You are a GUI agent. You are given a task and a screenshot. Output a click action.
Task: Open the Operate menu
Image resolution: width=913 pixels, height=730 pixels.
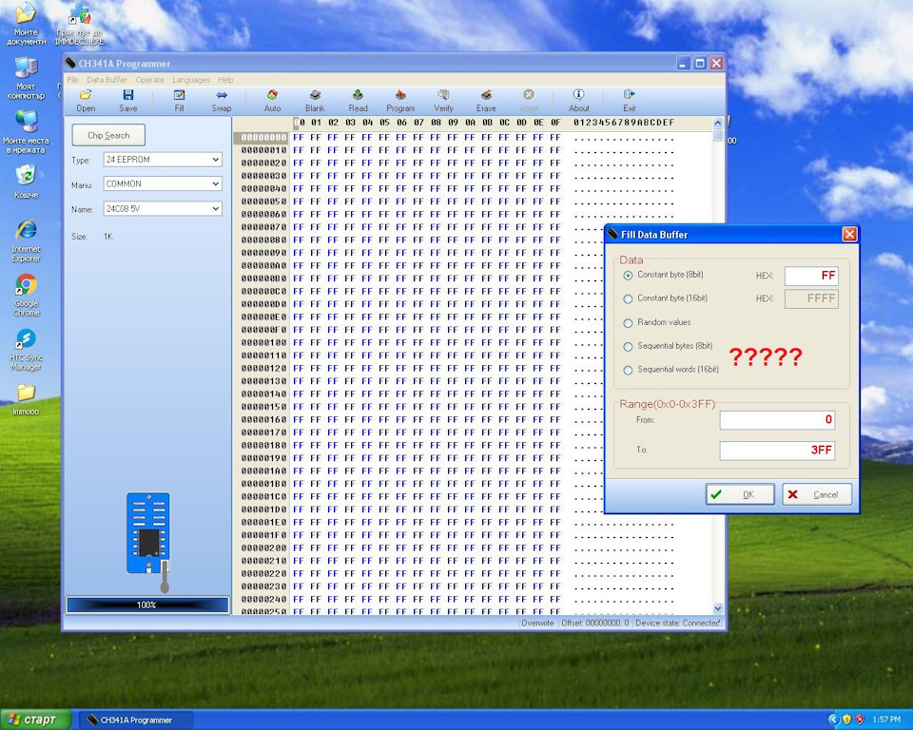[149, 80]
